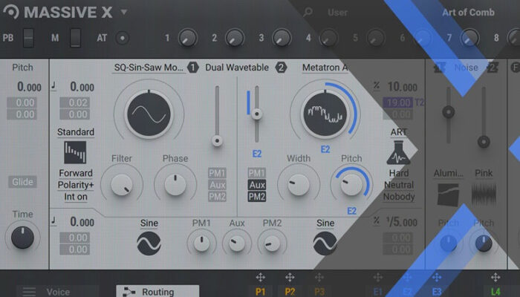Click the Massive X logo icon
The width and height of the screenshot is (520, 297).
pyautogui.click(x=12, y=13)
